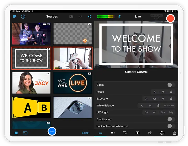
Task: Set Exposure to M
Action: point(163,99)
